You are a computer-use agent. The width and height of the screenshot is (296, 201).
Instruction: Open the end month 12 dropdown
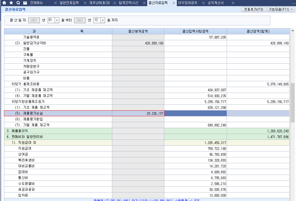tap(103, 20)
